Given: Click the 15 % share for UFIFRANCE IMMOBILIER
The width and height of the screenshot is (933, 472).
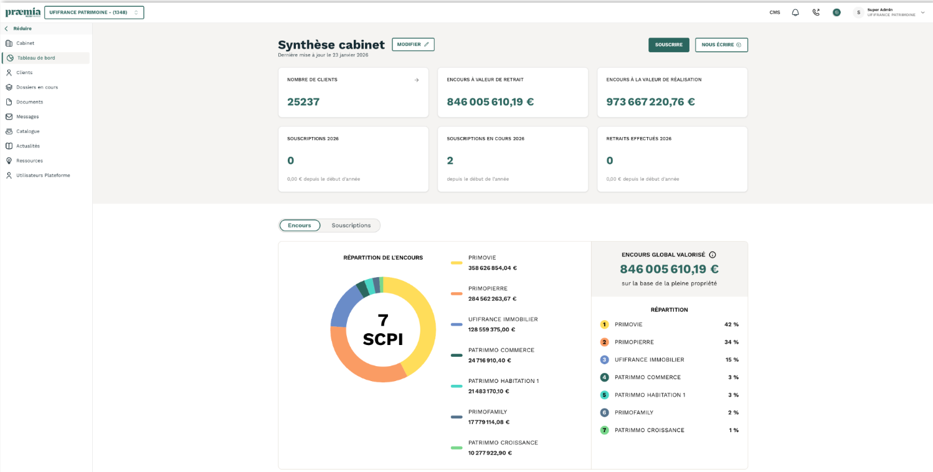Looking at the screenshot, I should click(732, 360).
